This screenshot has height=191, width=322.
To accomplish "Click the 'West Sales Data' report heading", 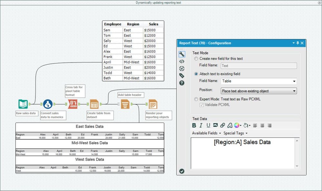I will [x=90, y=159].
